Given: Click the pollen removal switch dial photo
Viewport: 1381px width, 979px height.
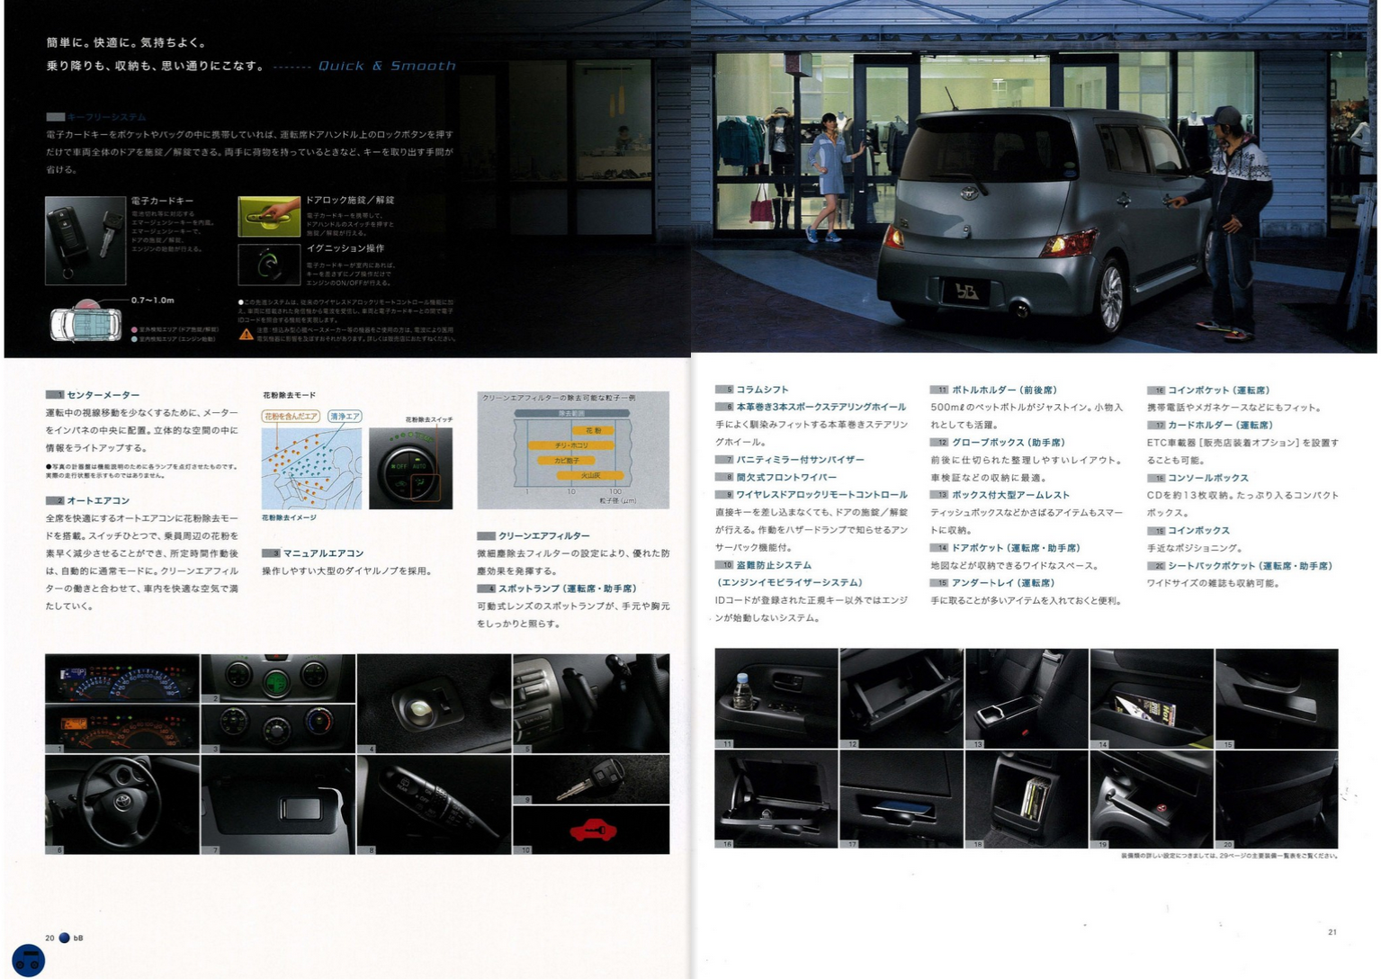Looking at the screenshot, I should tap(410, 469).
